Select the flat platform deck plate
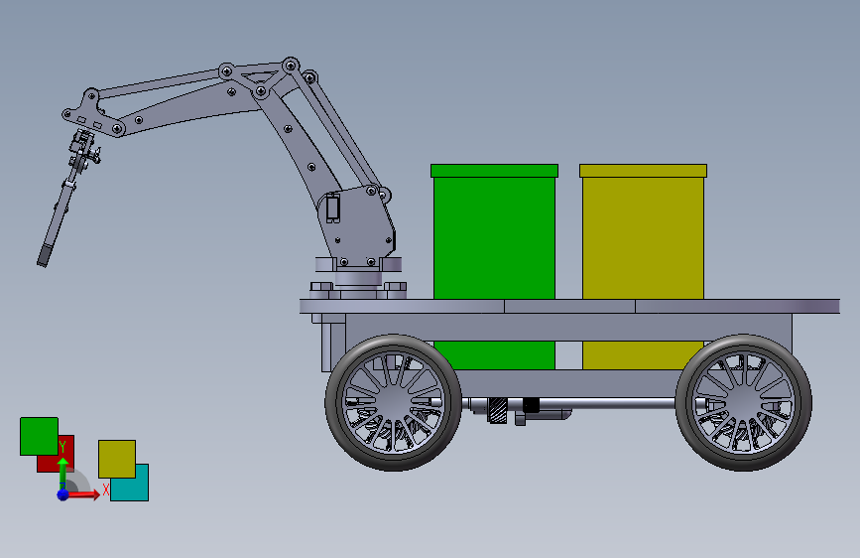This screenshot has width=860, height=558. coord(569,307)
